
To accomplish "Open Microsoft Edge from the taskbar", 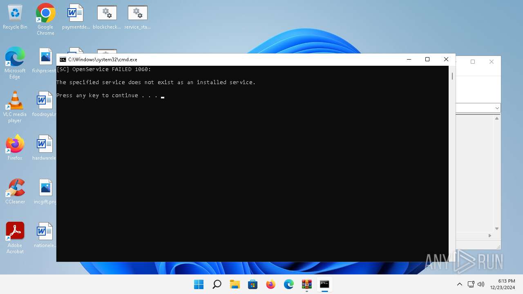I will tap(289, 284).
